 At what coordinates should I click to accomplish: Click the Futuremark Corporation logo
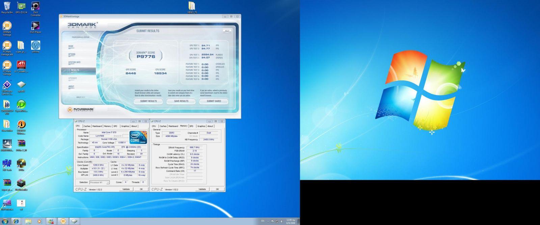pyautogui.click(x=81, y=110)
